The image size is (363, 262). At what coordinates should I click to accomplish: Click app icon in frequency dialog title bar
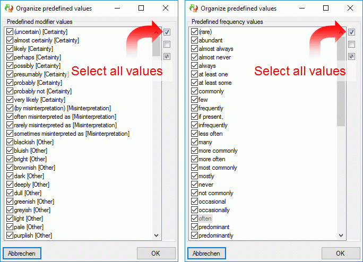[194, 8]
